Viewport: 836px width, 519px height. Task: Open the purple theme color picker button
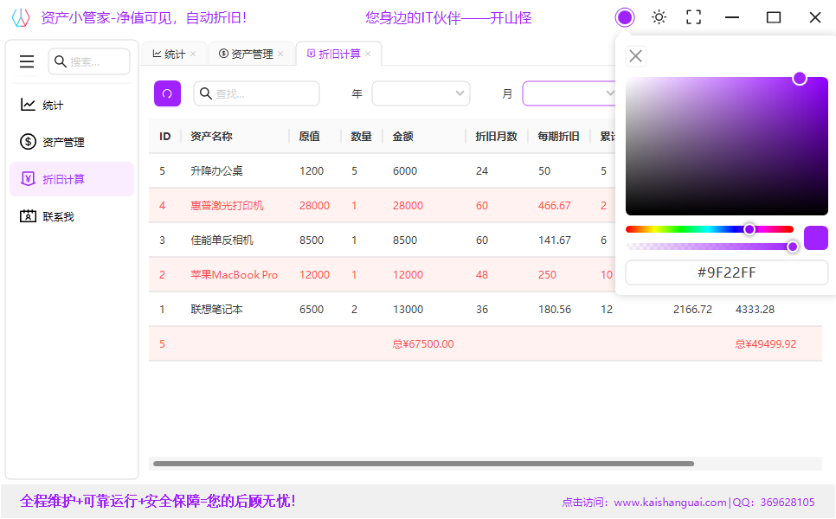coord(624,17)
